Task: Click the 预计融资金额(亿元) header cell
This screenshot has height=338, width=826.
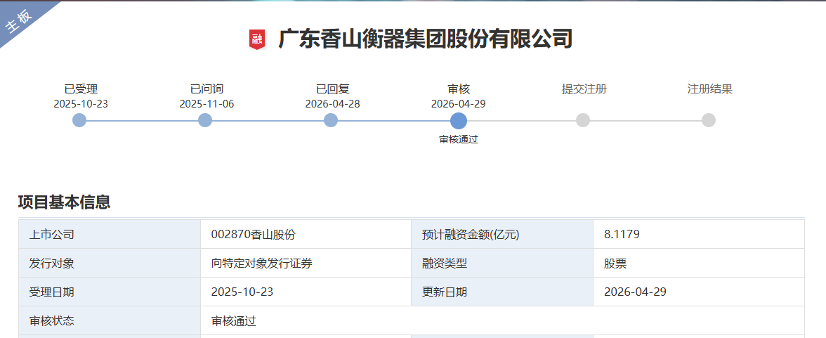Action: [471, 234]
